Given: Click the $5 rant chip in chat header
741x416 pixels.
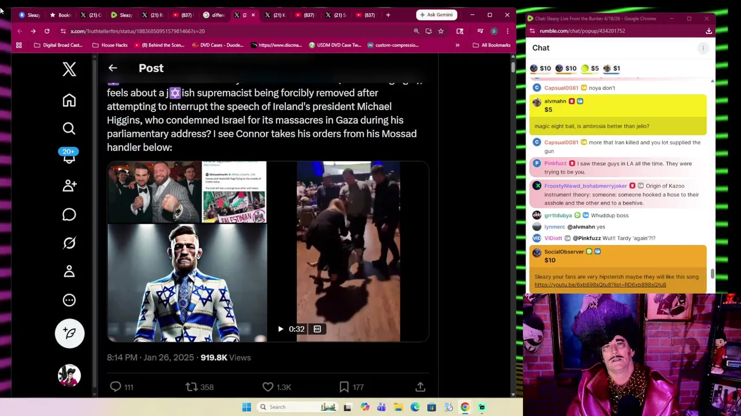Looking at the screenshot, I should [590, 68].
